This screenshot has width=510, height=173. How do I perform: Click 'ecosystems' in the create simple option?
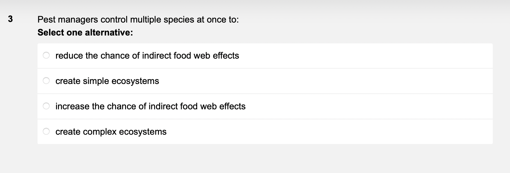coord(135,81)
